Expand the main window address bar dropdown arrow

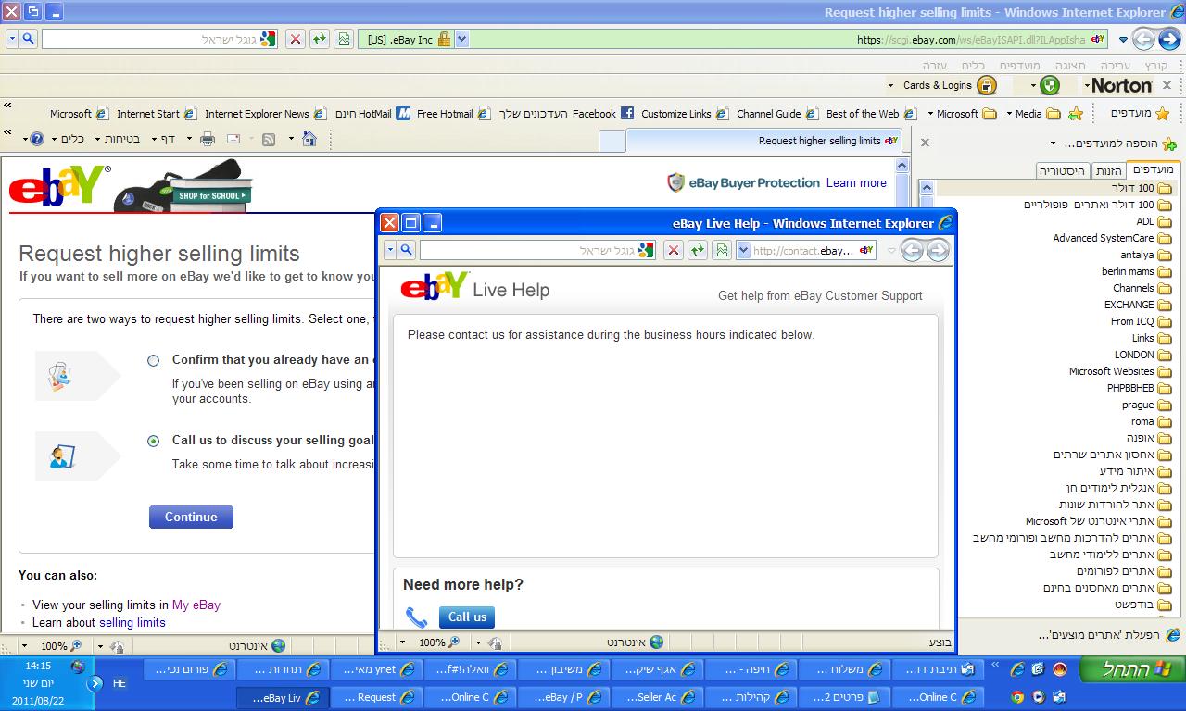[461, 39]
